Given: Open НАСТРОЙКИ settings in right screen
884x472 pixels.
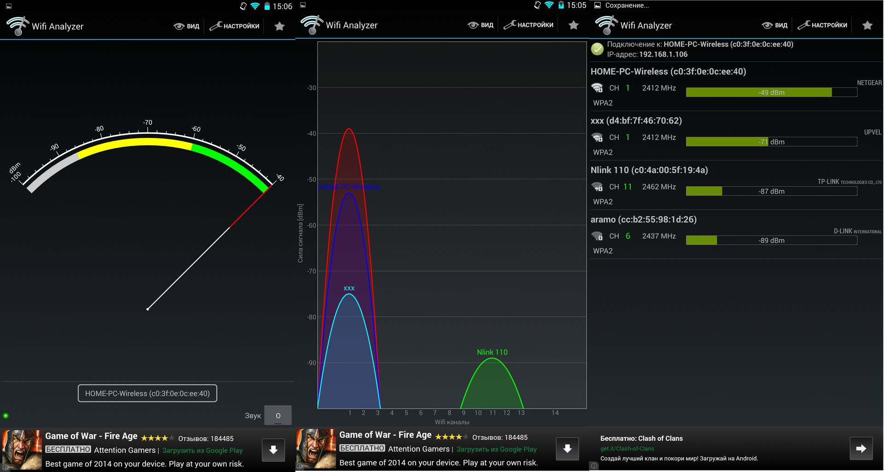Looking at the screenshot, I should pos(823,25).
